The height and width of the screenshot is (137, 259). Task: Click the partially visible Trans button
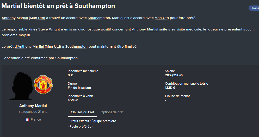(x=254, y=8)
